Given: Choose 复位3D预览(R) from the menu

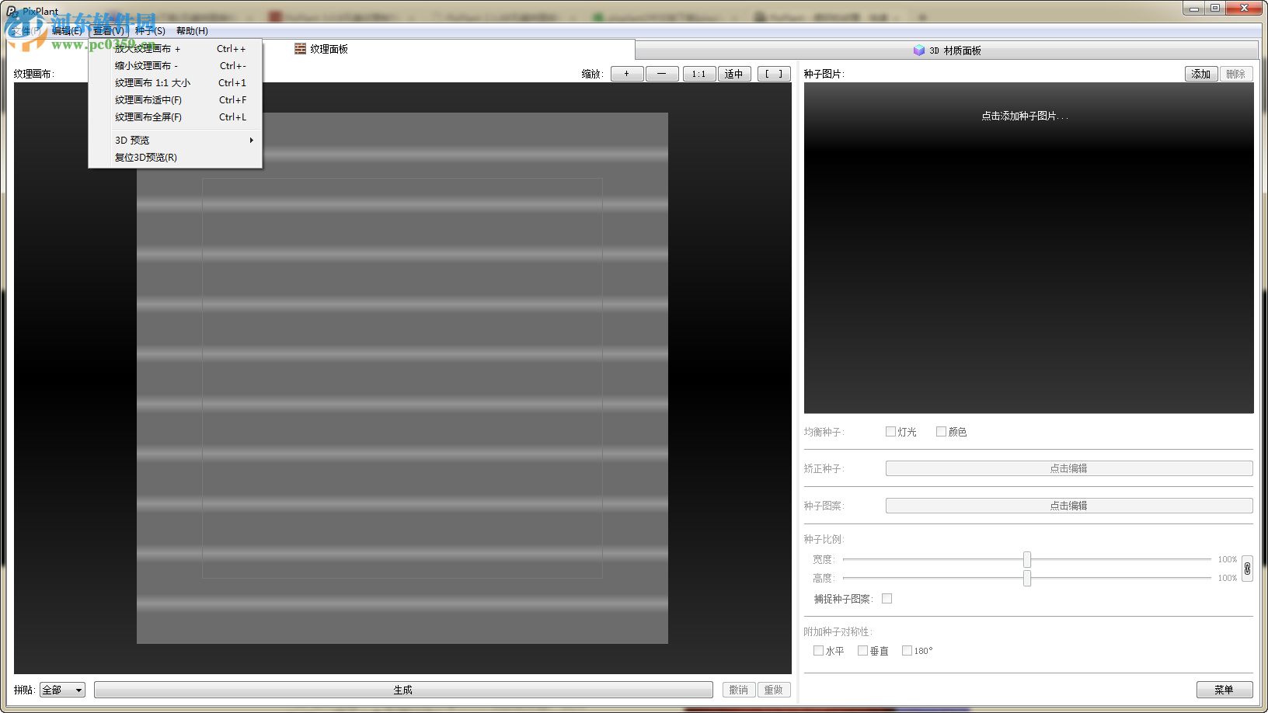Looking at the screenshot, I should [176, 158].
